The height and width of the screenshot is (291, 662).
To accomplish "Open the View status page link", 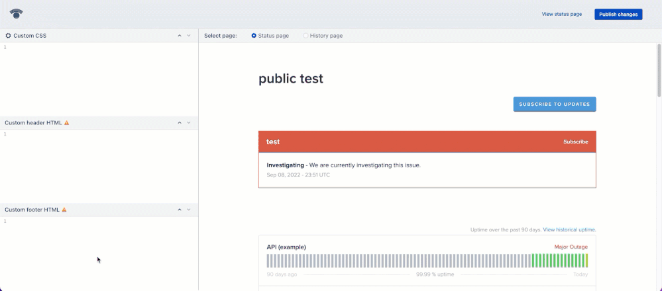I will click(561, 15).
